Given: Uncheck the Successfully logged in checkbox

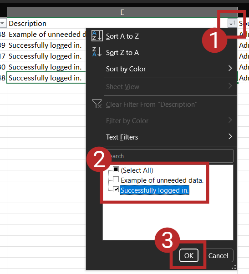Looking at the screenshot, I should pyautogui.click(x=116, y=189).
